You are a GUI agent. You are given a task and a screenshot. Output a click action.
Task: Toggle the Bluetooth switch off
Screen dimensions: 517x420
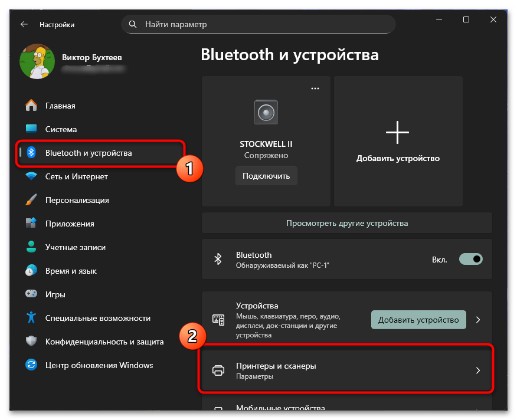coord(470,258)
